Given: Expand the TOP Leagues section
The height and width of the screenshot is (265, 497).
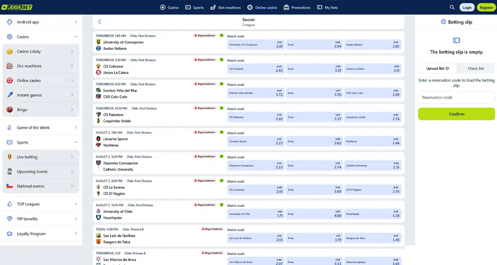Looking at the screenshot, I should coord(76,204).
